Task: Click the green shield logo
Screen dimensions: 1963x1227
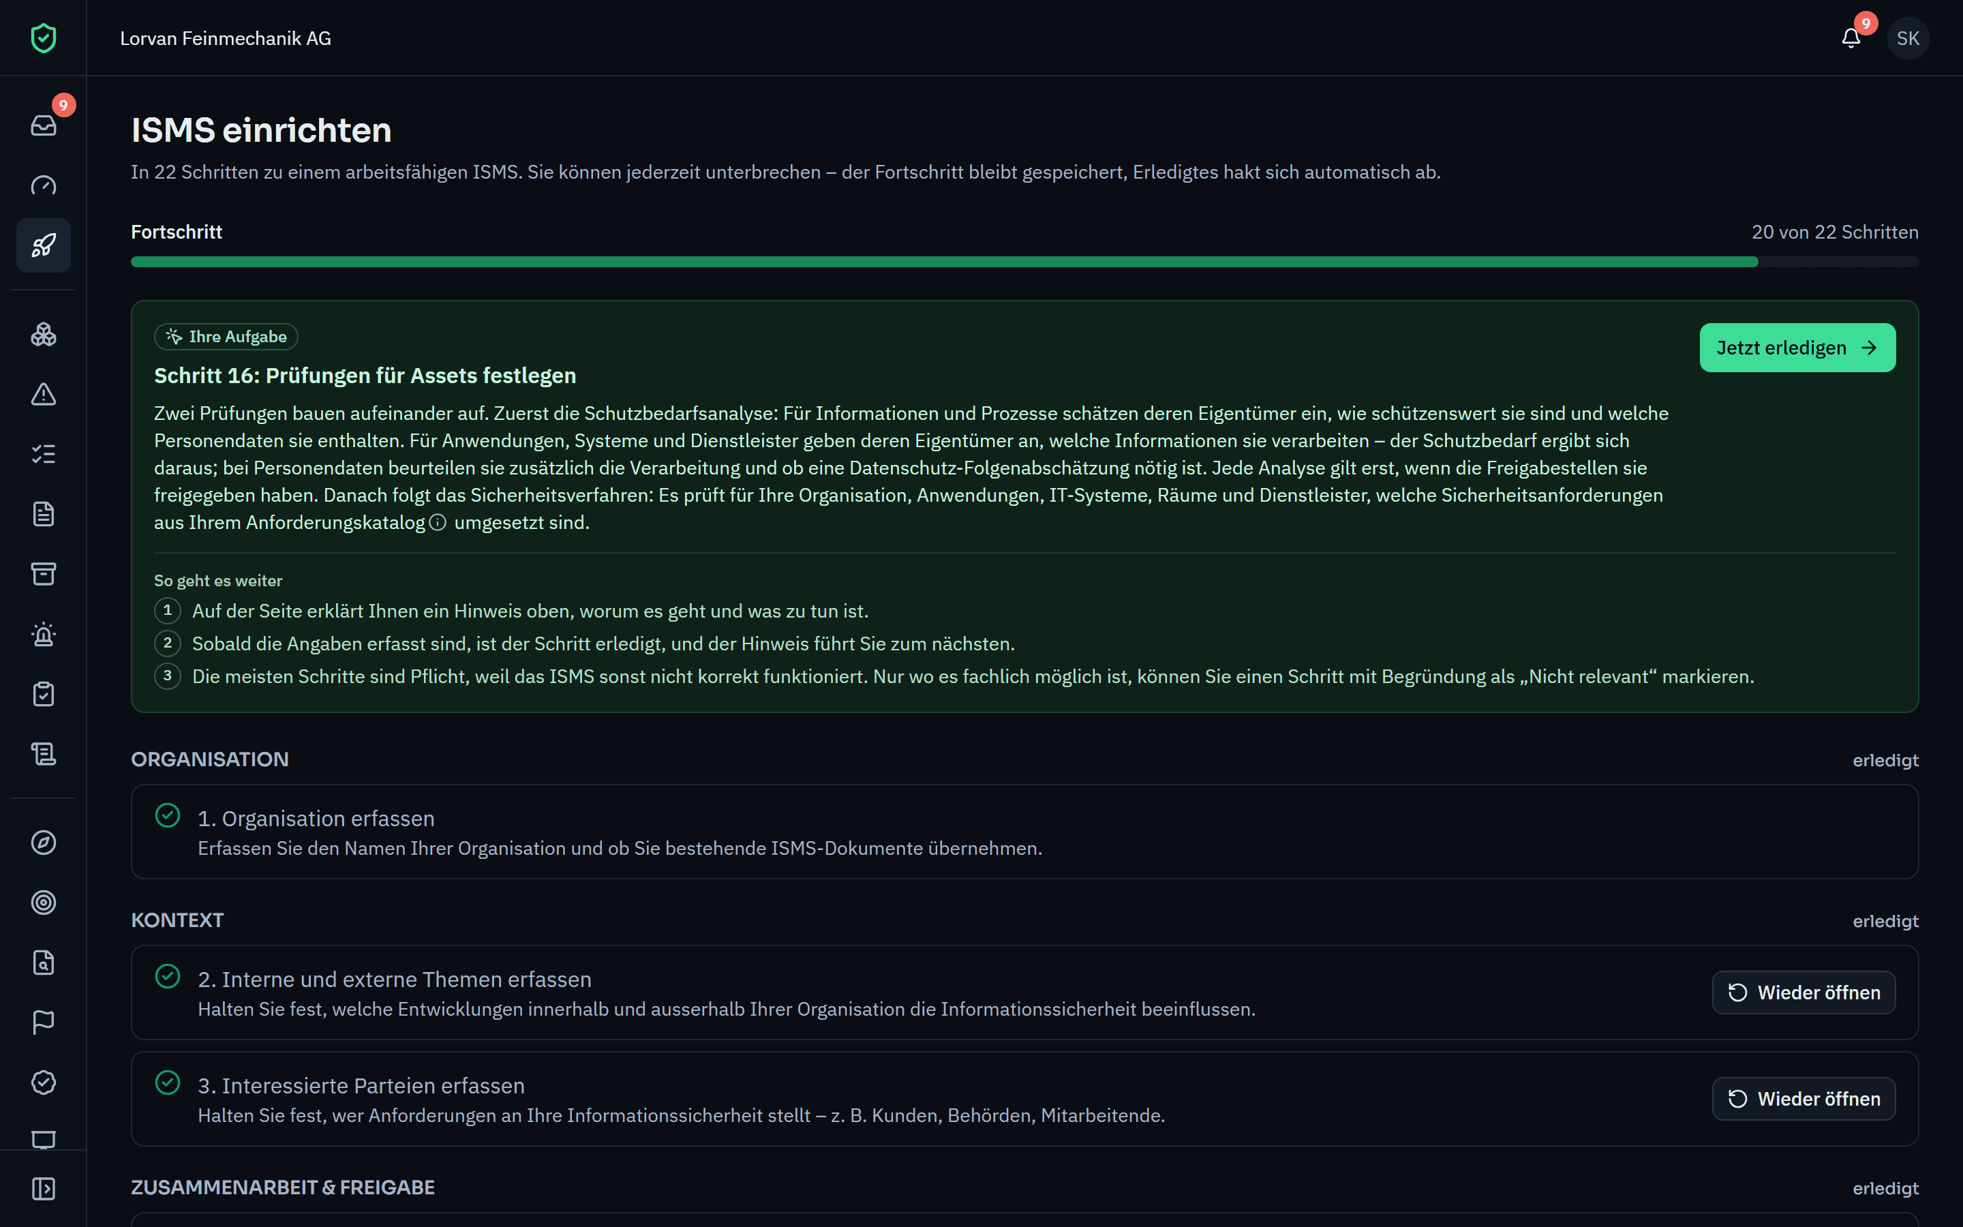Action: (x=43, y=38)
